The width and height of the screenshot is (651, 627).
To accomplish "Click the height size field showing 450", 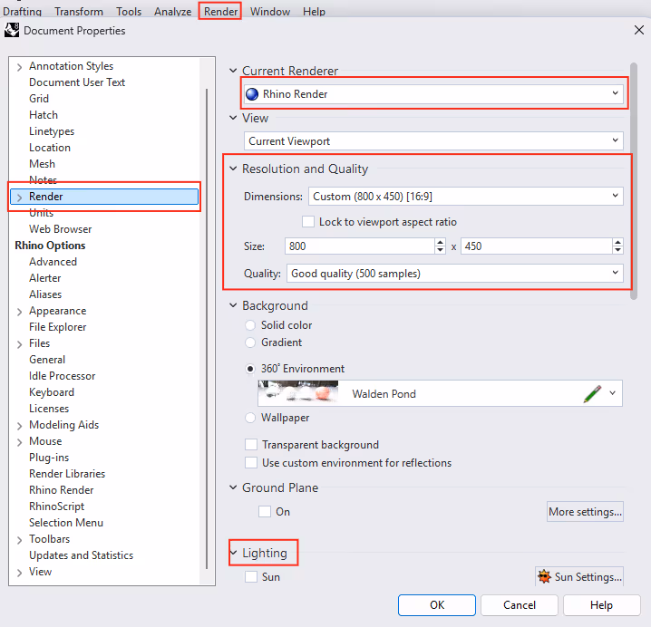I will (536, 246).
